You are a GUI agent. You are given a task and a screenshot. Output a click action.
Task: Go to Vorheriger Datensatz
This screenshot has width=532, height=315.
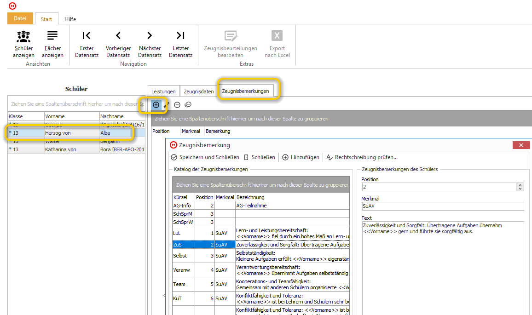[118, 44]
